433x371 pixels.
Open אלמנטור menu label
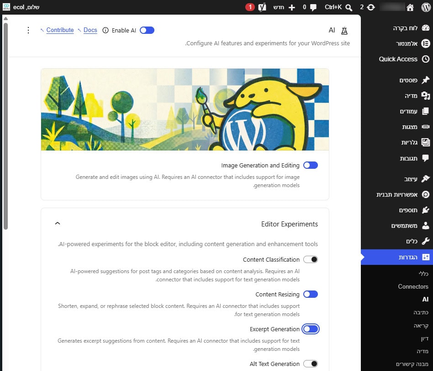407,43
